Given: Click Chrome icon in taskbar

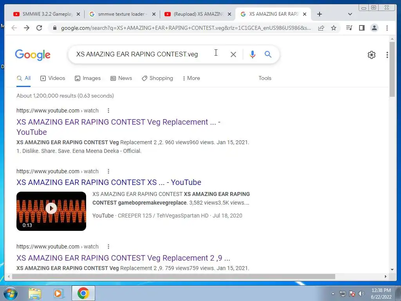Looking at the screenshot, I should click(83, 293).
